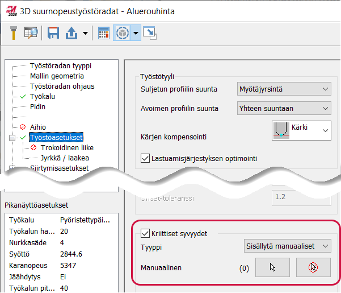
Task: Click the Työkalun pit... value 40
Action: [x=64, y=288]
